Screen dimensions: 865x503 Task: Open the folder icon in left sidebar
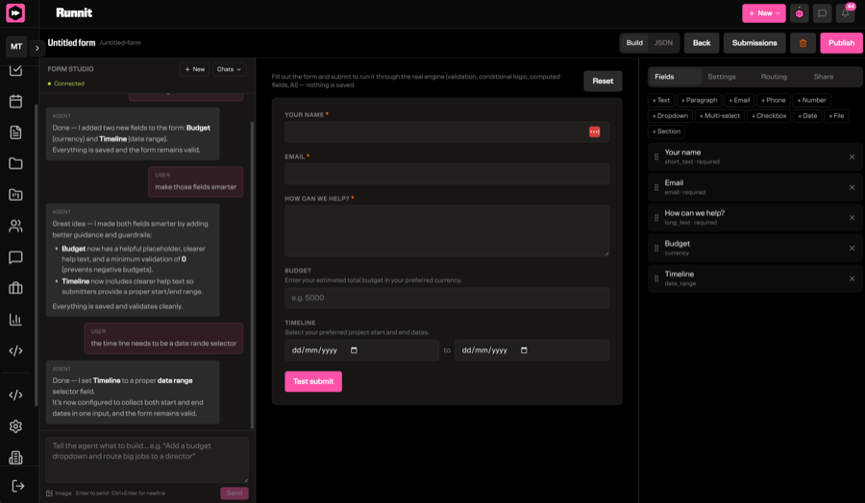[x=15, y=163]
